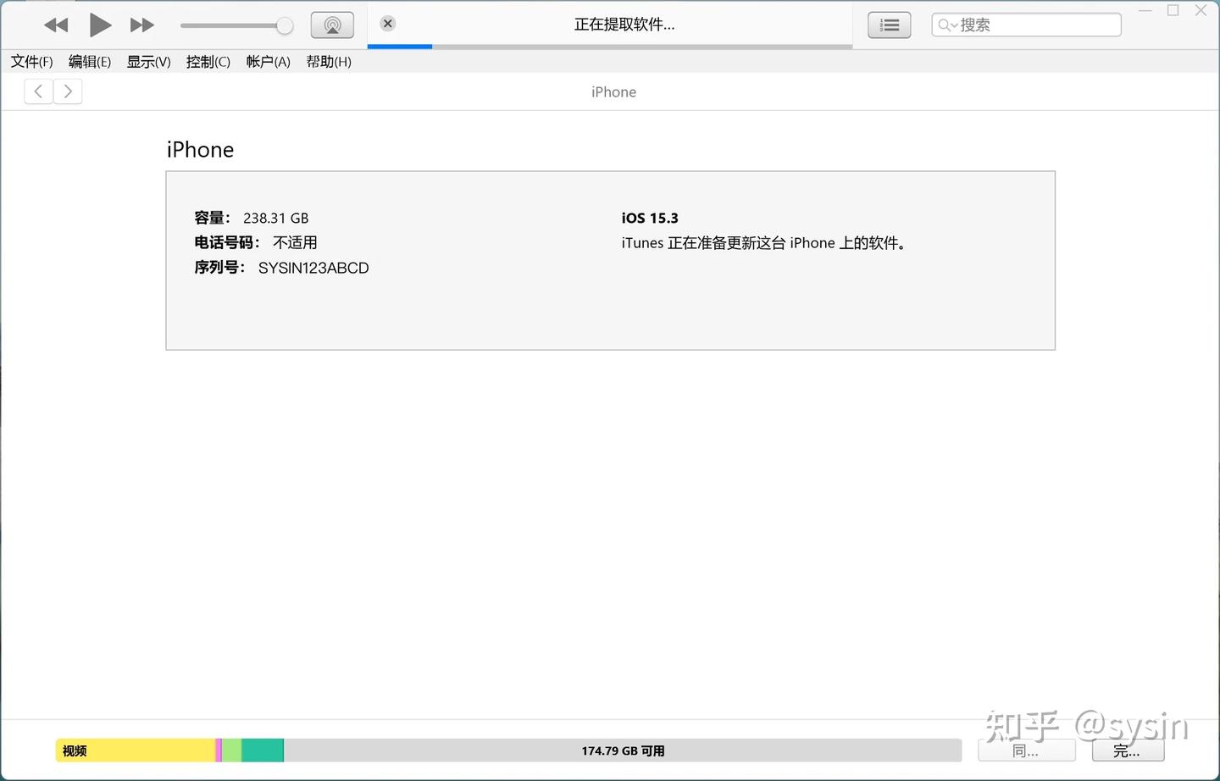This screenshot has height=781, width=1220.
Task: Open the 控制(C) menu
Action: [208, 61]
